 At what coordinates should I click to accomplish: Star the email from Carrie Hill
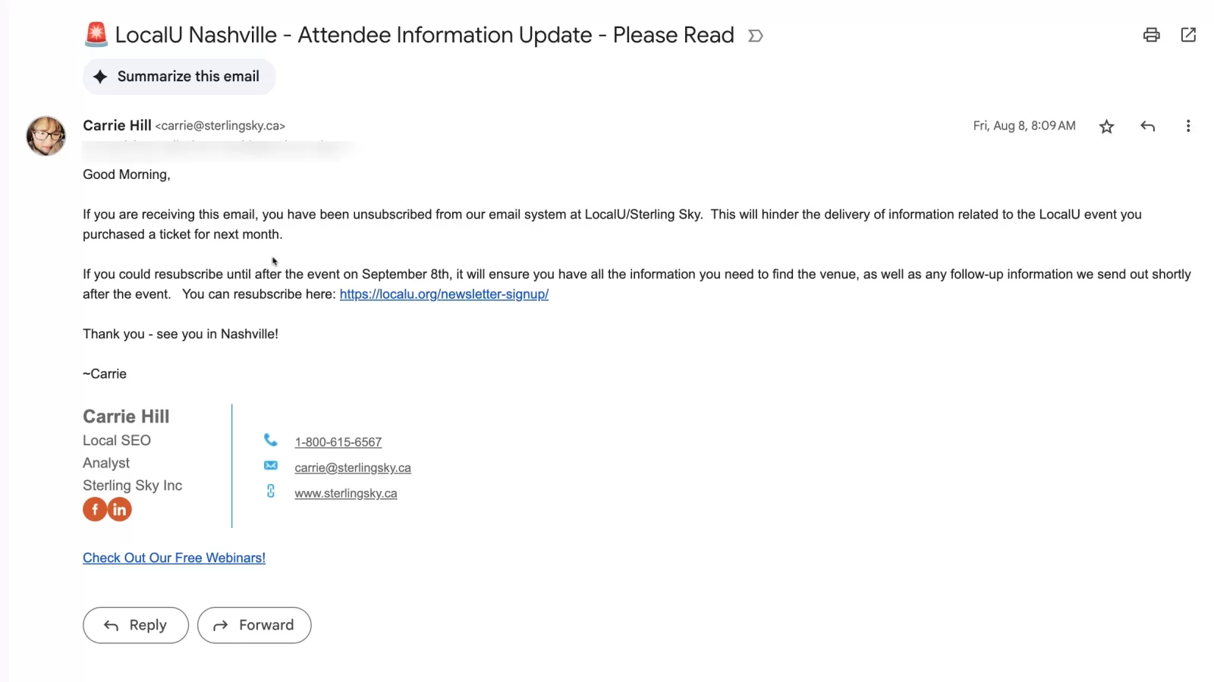1106,127
